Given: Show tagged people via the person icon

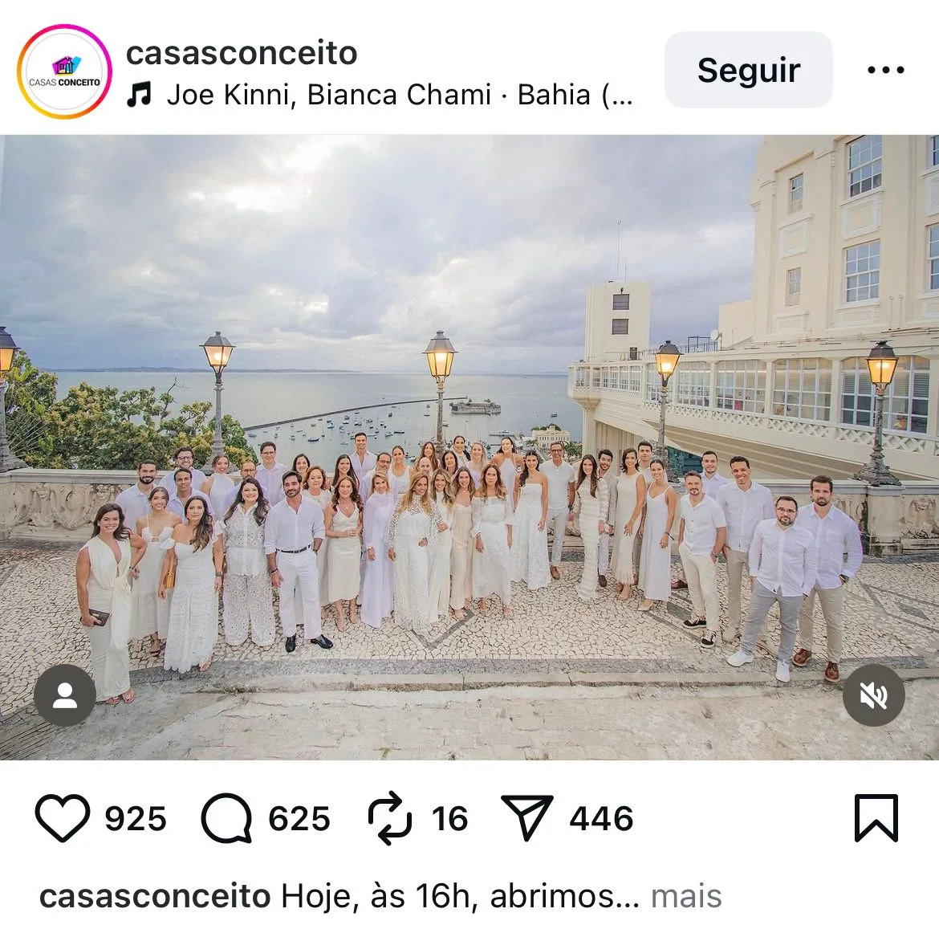Looking at the screenshot, I should coord(65,695).
